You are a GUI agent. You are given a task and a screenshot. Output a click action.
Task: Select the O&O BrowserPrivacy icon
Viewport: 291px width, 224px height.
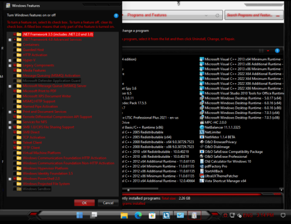click(x=202, y=142)
